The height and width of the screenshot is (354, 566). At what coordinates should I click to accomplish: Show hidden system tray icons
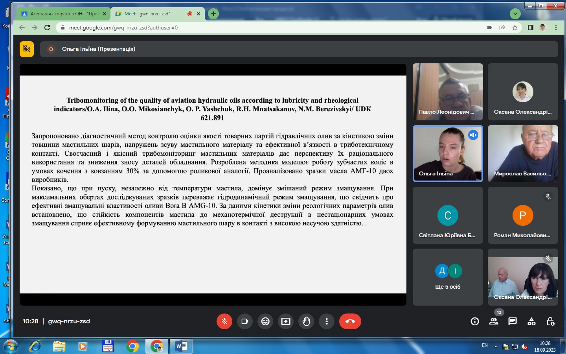click(x=496, y=347)
